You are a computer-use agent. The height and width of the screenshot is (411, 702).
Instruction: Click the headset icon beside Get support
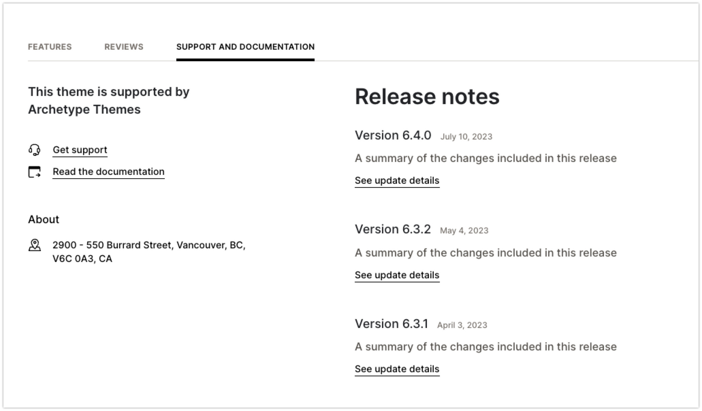[x=34, y=150]
